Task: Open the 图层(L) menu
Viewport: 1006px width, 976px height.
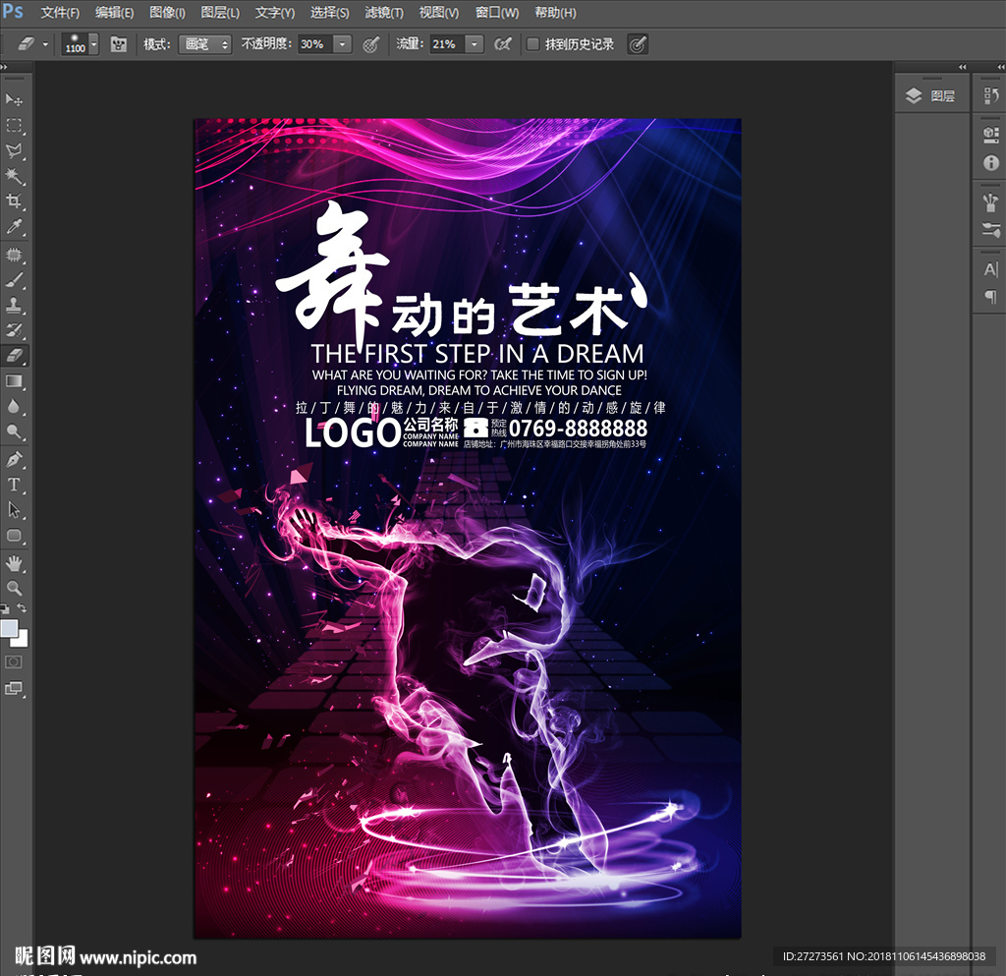Action: (220, 13)
